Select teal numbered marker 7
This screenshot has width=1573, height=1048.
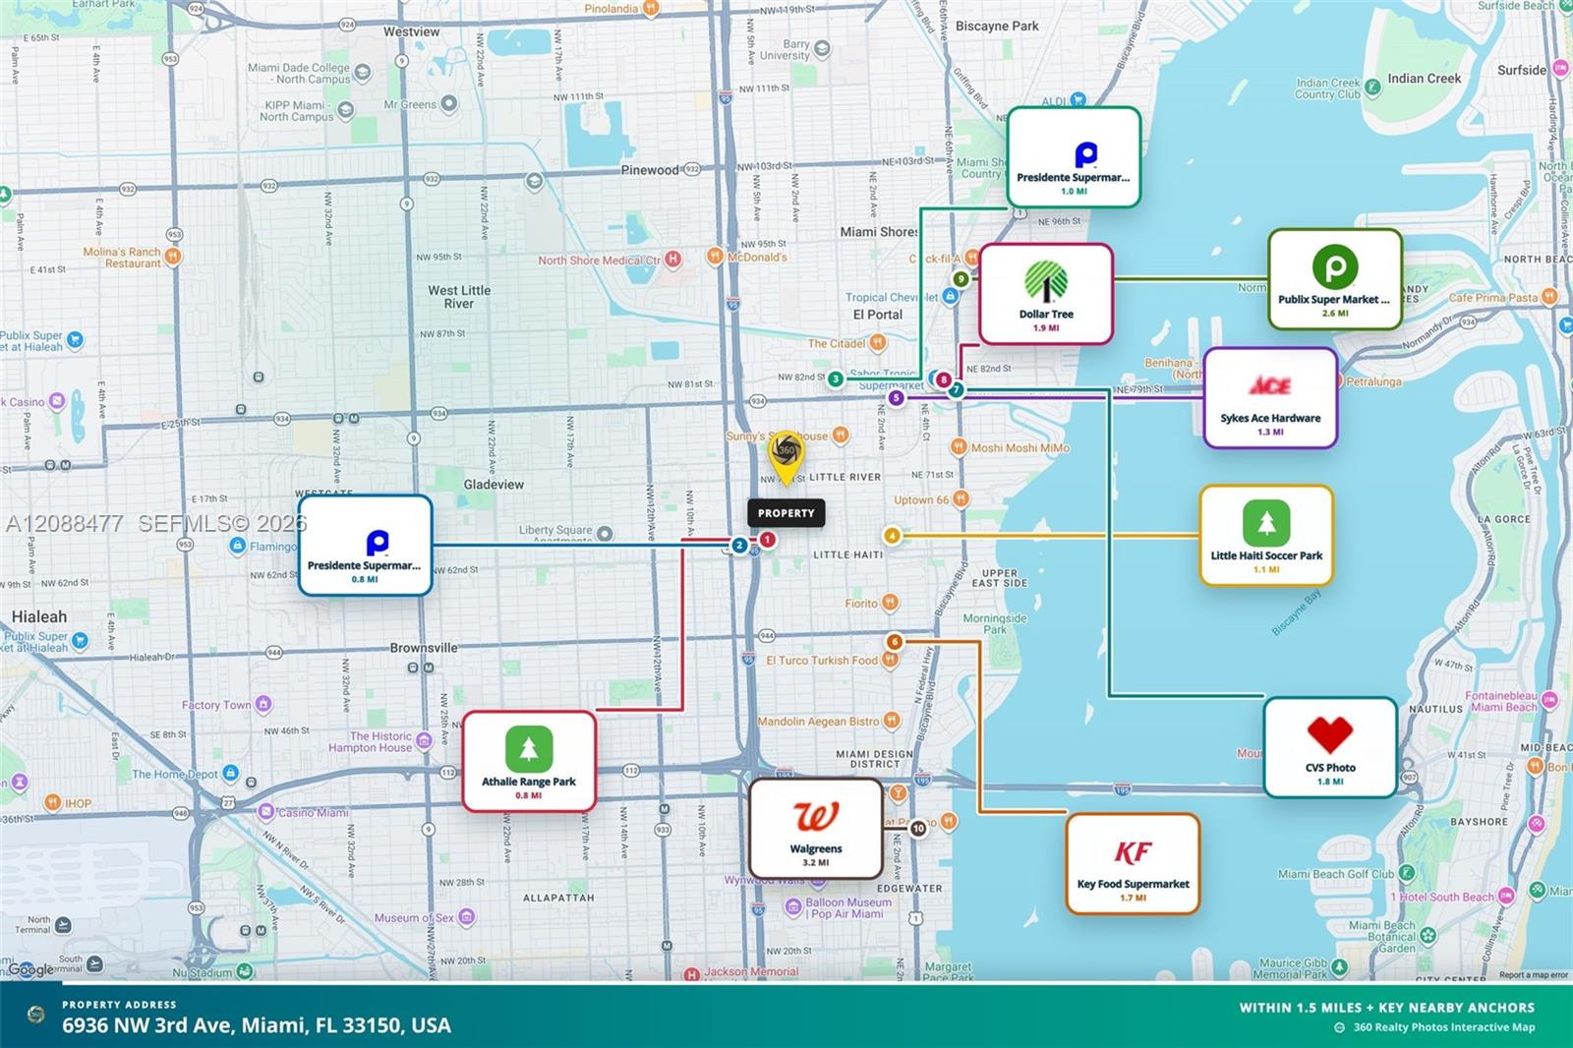(x=956, y=390)
